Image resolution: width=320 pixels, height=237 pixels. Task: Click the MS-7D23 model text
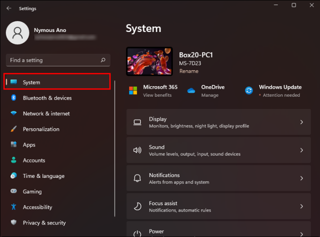pyautogui.click(x=190, y=63)
